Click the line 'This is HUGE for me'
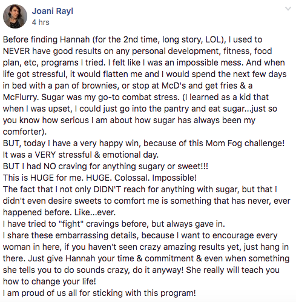 (100, 178)
